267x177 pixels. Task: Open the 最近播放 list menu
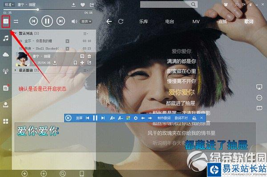point(85,70)
